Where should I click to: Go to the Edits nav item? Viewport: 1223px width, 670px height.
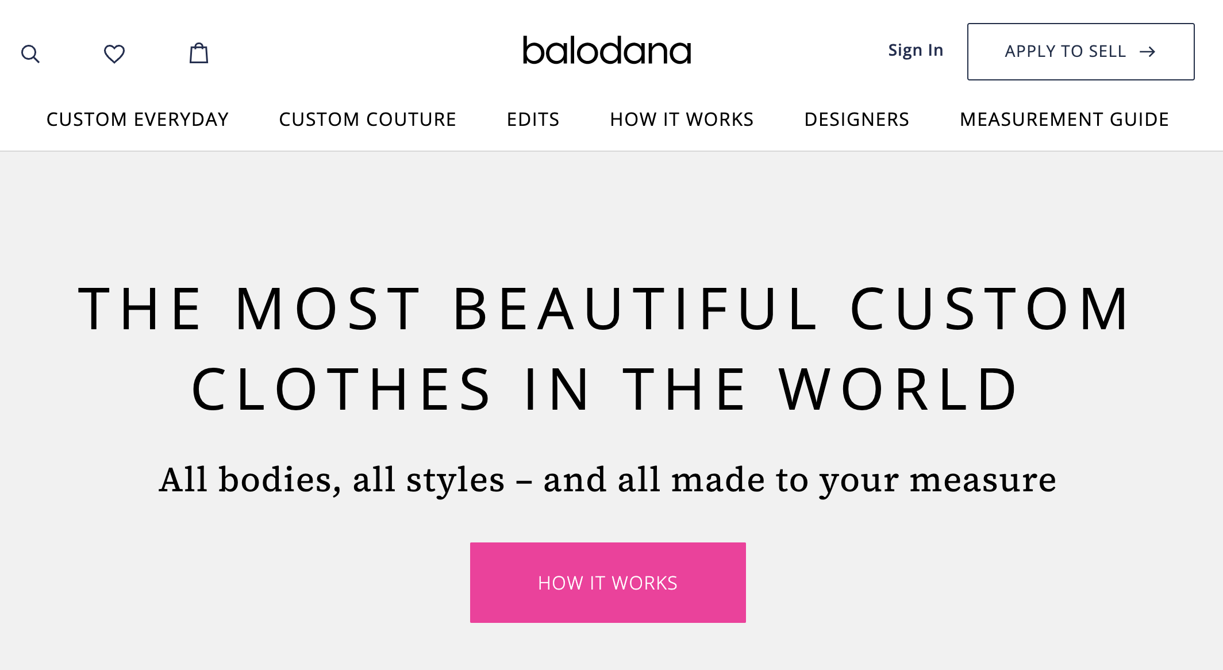click(x=533, y=120)
